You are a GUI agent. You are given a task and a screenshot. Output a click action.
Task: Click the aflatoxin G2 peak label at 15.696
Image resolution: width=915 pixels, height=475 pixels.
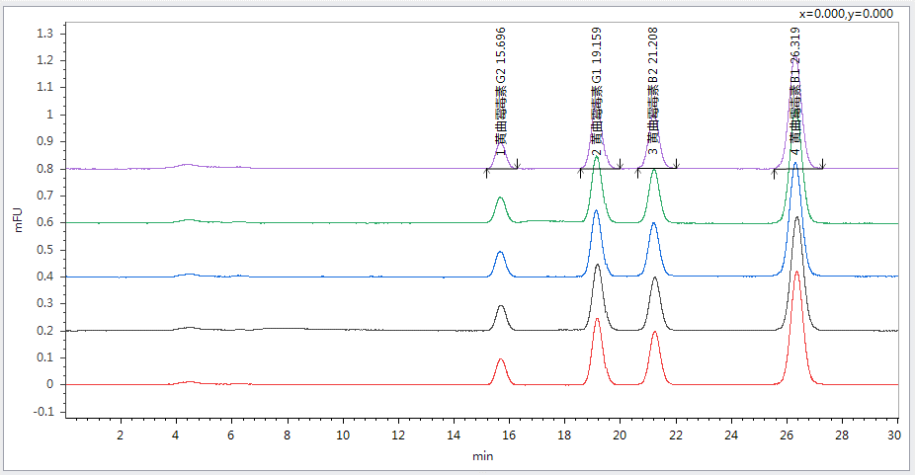(501, 97)
